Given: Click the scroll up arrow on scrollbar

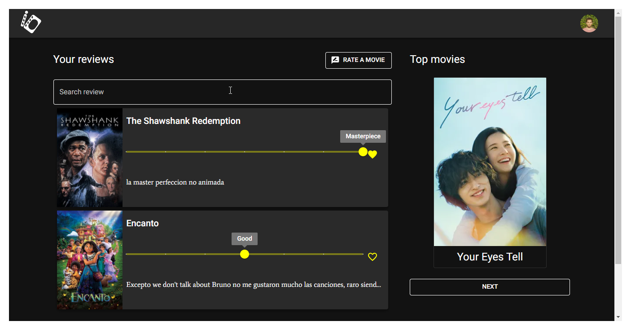Looking at the screenshot, I should point(618,13).
